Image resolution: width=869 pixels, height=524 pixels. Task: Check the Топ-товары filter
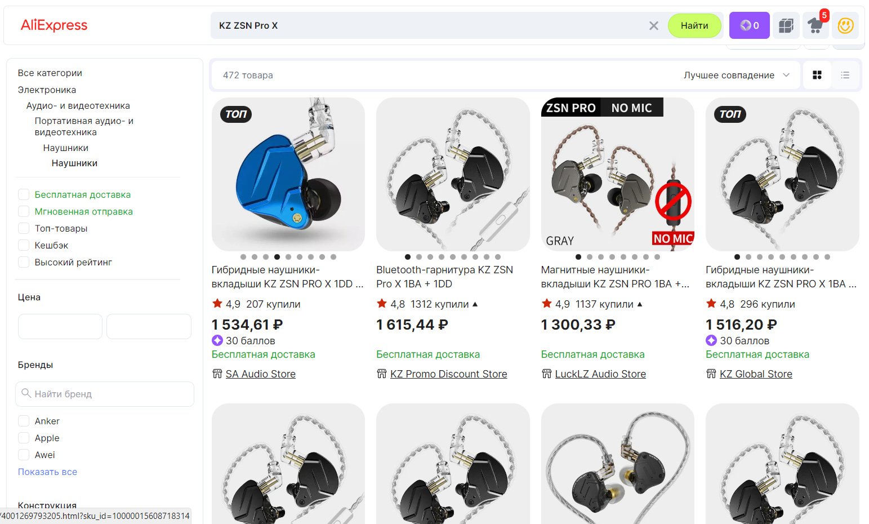point(24,228)
